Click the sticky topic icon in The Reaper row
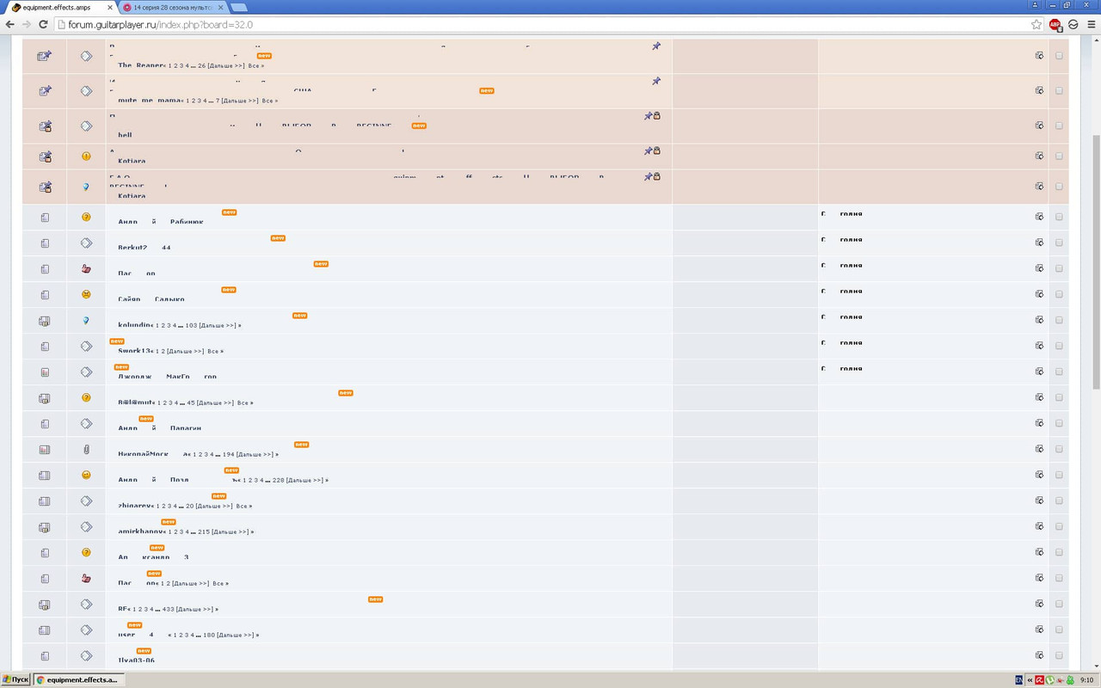This screenshot has width=1101, height=688. click(x=45, y=56)
